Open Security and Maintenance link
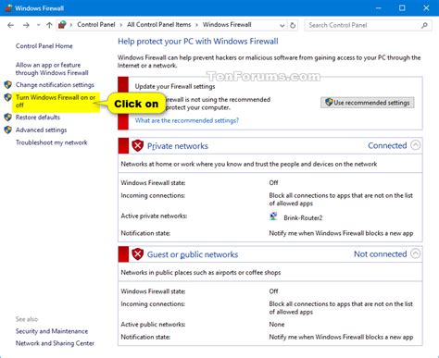439x358 pixels. pyautogui.click(x=52, y=331)
